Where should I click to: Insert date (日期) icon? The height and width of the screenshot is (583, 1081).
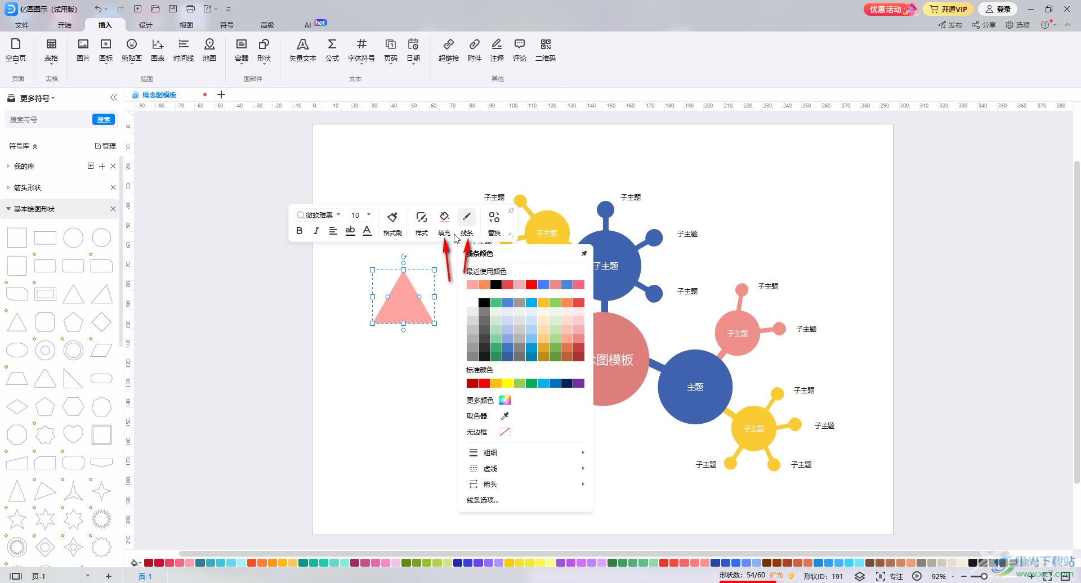413,50
